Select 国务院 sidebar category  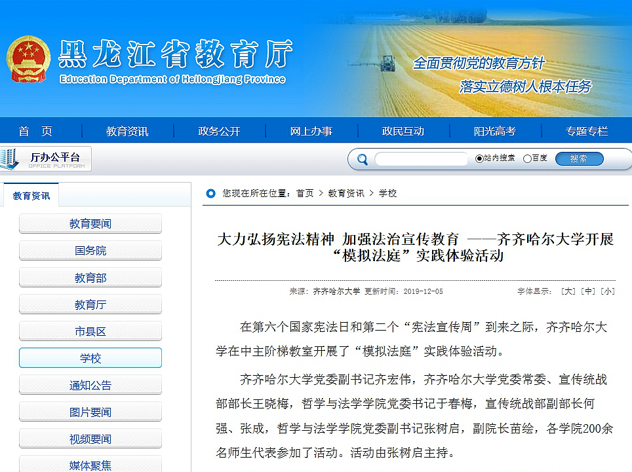click(x=90, y=251)
